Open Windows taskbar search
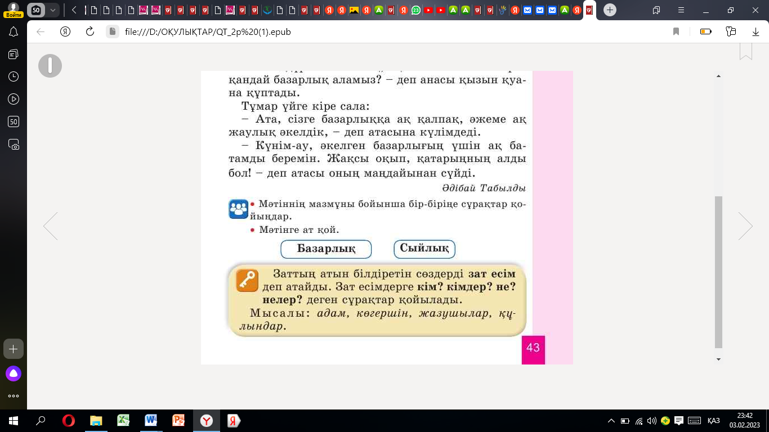The width and height of the screenshot is (769, 432). pos(41,421)
